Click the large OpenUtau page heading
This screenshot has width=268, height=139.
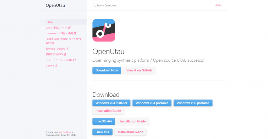point(108,51)
